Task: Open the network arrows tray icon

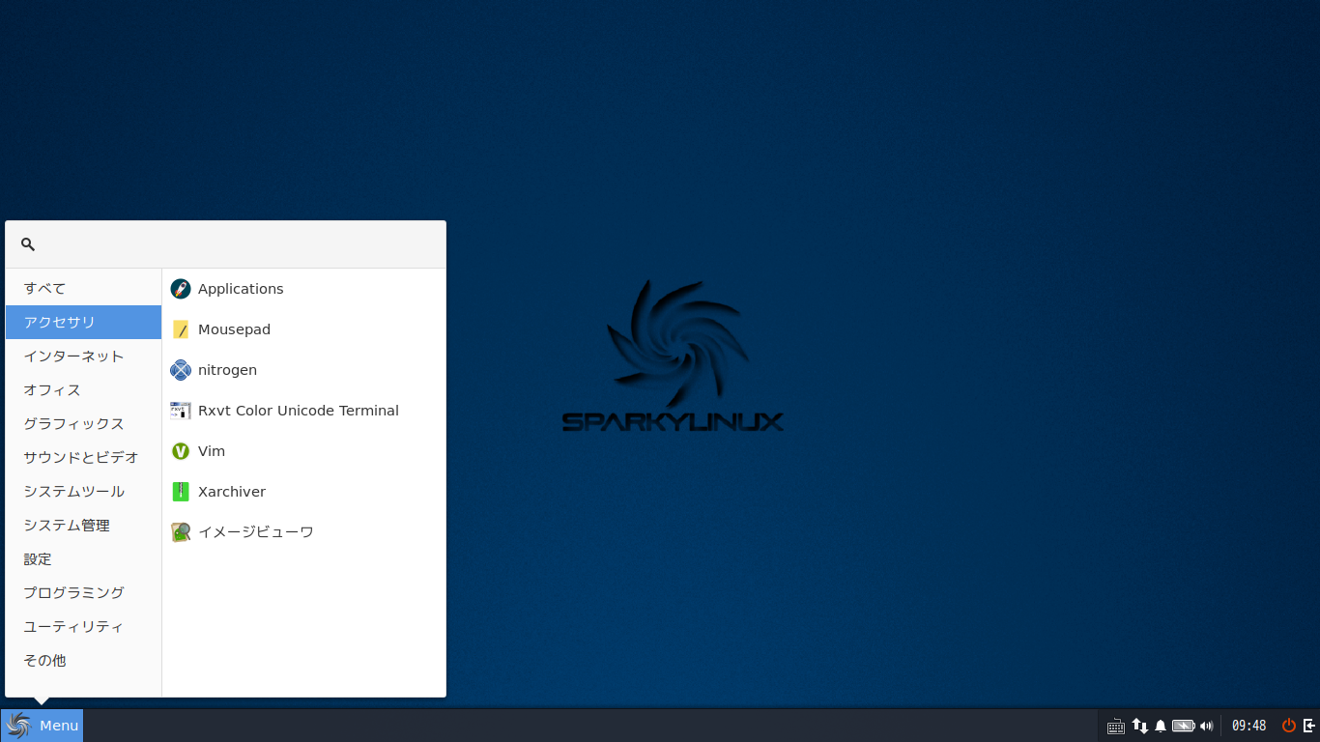Action: pyautogui.click(x=1140, y=726)
